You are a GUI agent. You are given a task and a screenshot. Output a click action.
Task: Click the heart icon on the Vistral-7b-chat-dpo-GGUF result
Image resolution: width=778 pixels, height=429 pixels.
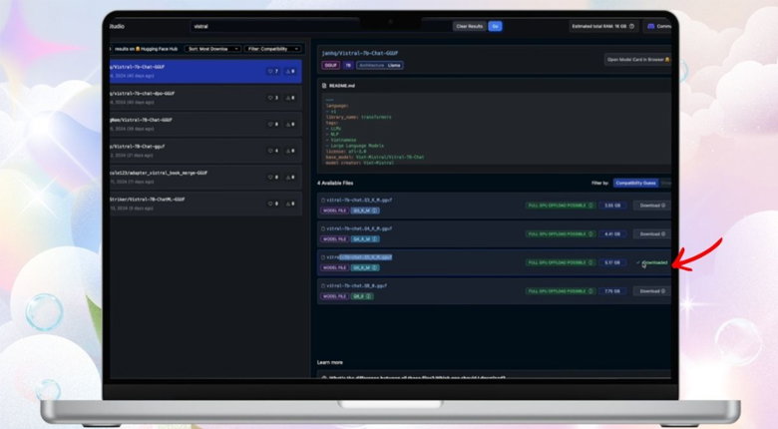point(270,98)
